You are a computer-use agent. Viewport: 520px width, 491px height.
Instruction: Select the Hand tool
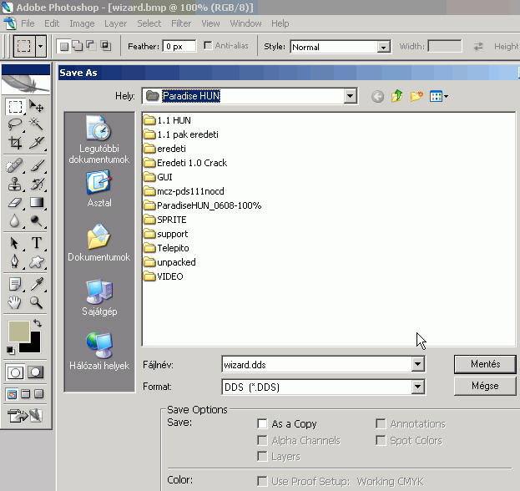15,302
